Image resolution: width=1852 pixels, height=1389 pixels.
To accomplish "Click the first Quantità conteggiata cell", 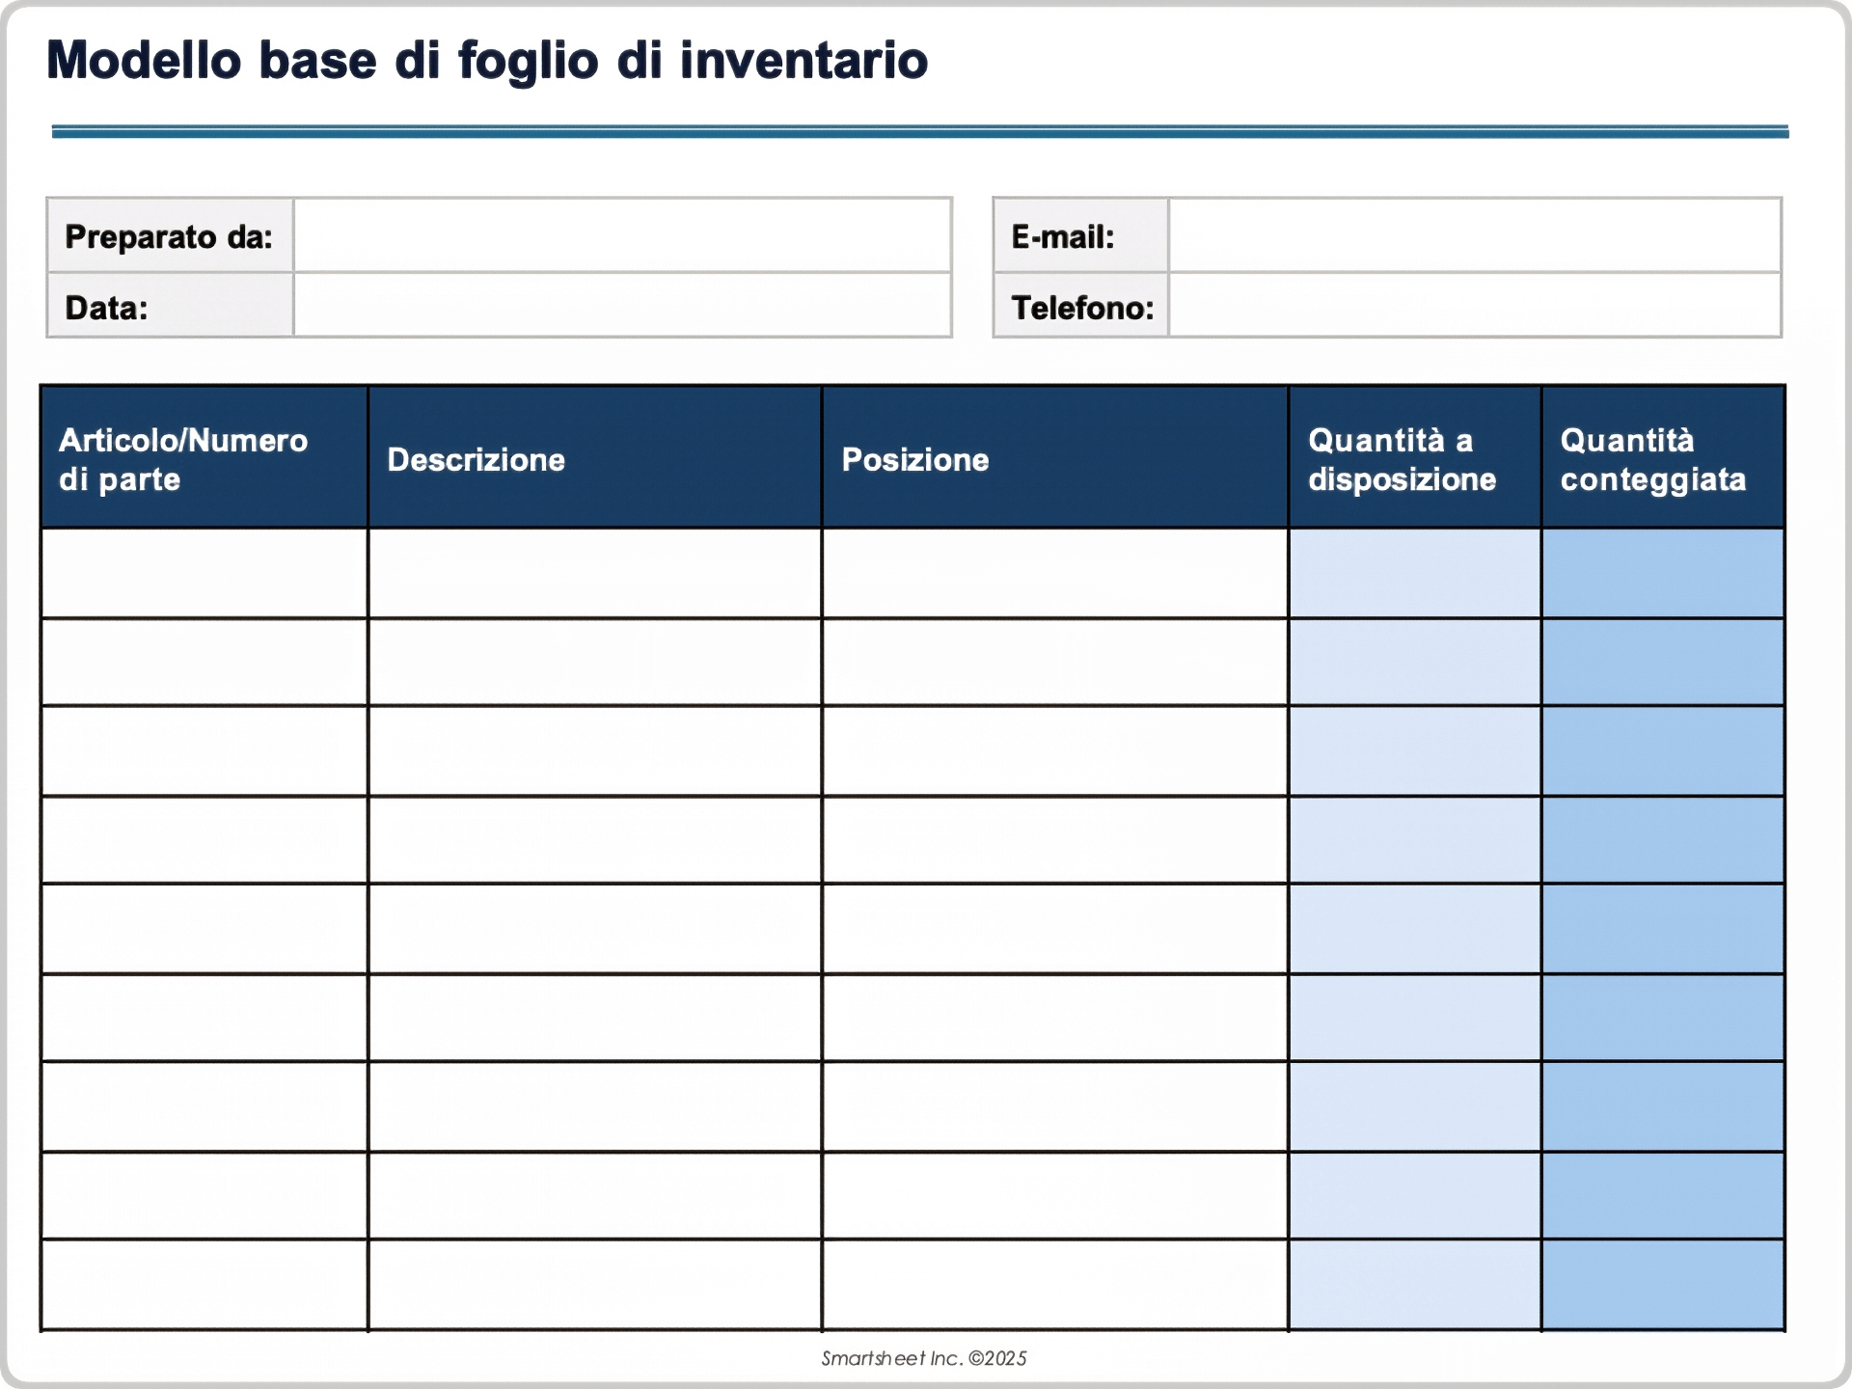I will point(1661,572).
